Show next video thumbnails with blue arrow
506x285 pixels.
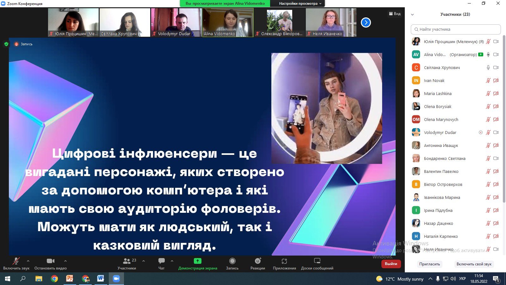pos(366,22)
